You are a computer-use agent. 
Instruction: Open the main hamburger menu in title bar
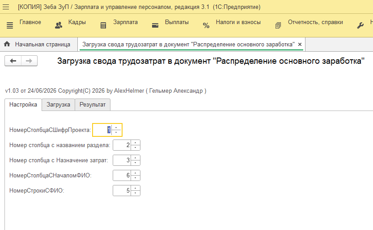coord(6,7)
